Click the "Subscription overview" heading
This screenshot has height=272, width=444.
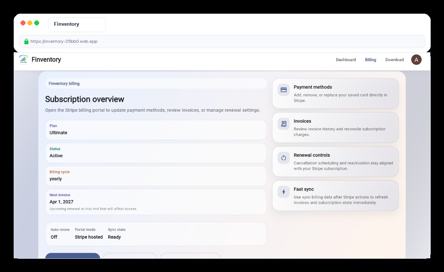pos(85,99)
